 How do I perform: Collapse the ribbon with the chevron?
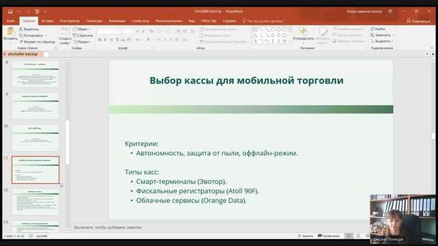click(432, 48)
